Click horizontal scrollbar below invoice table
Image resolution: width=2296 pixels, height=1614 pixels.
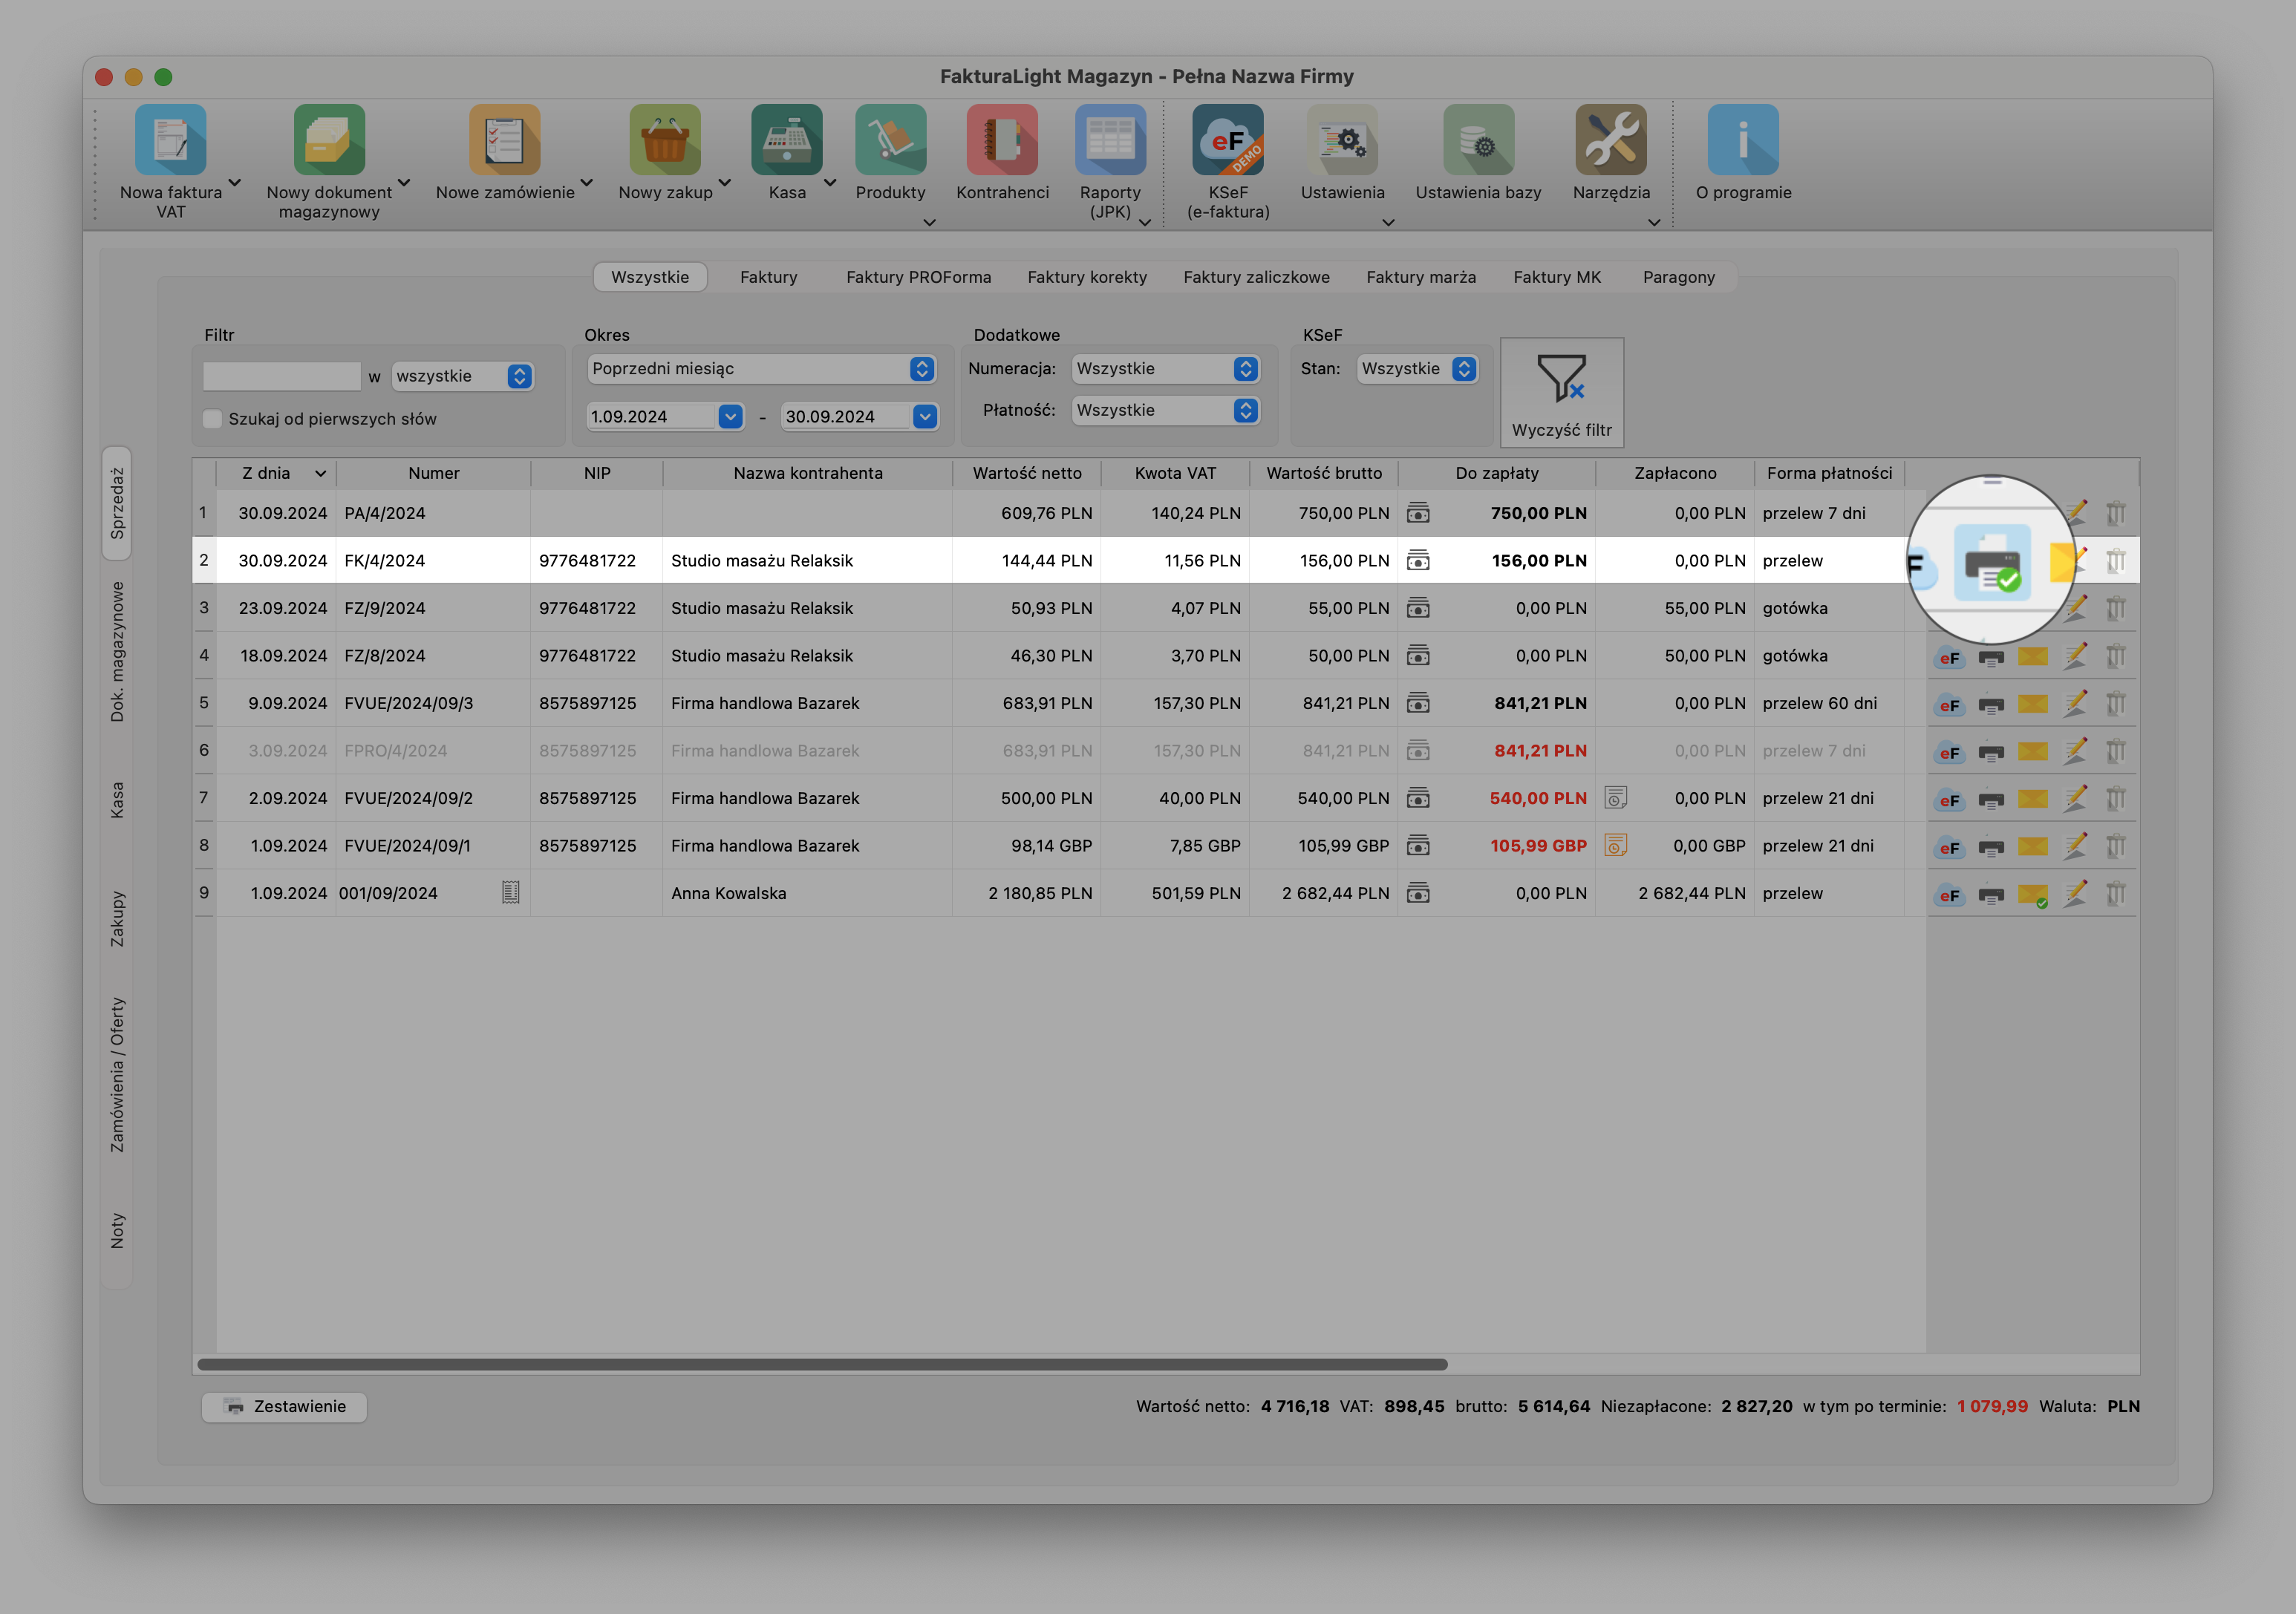[822, 1365]
